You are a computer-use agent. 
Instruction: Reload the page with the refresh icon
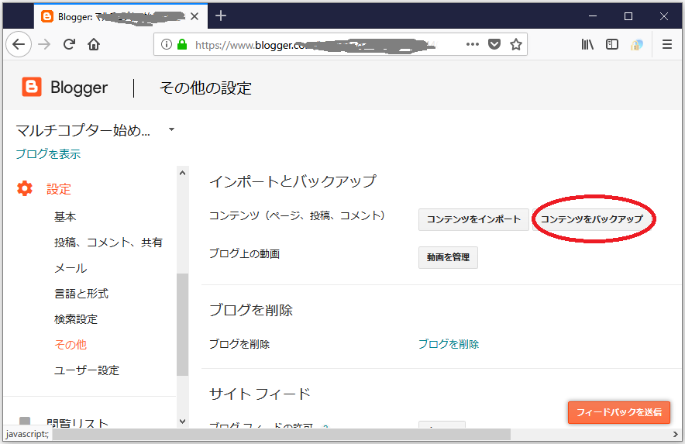pos(69,45)
